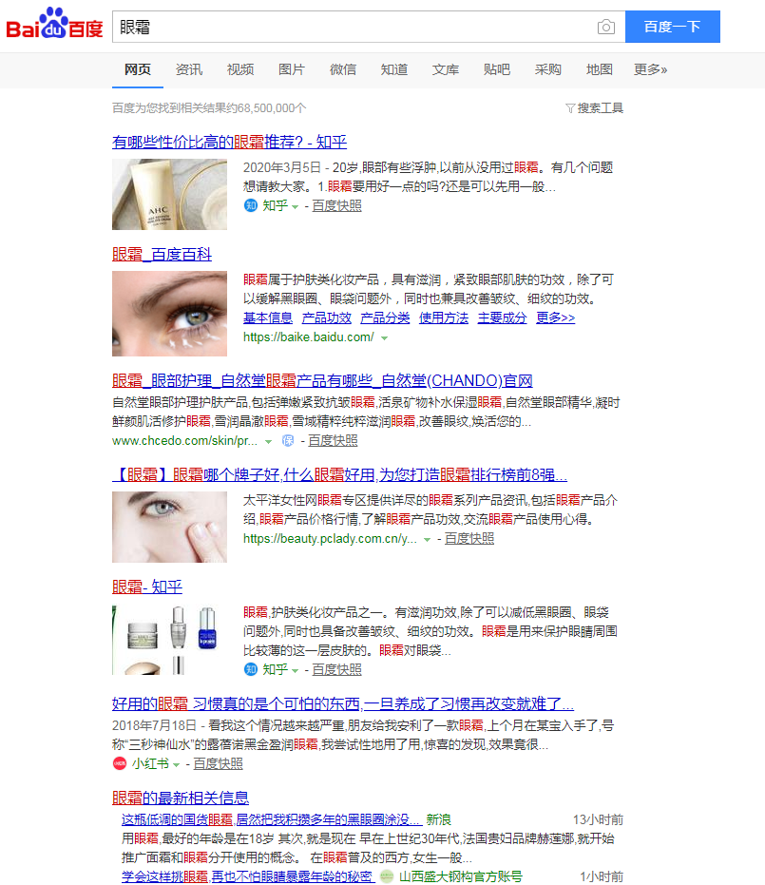Expand arrow after www.chcedo.com URL
This screenshot has width=765, height=885.
tap(269, 441)
